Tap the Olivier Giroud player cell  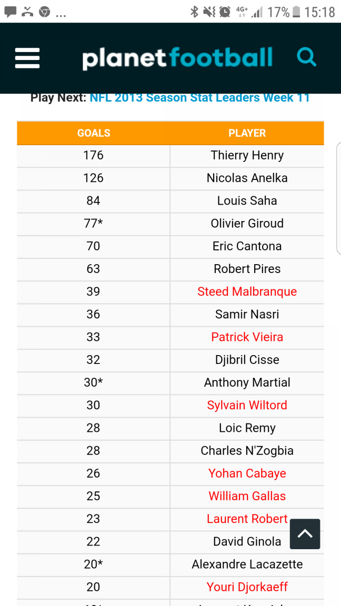(247, 223)
